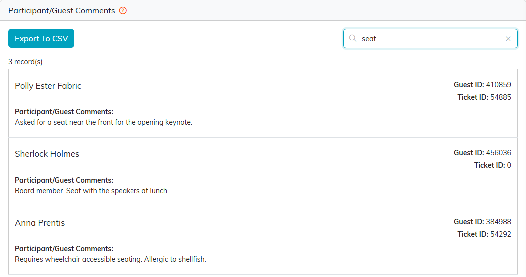Viewport: 526px width, 277px height.
Task: Select the '3 record(s)' count text
Action: (25, 62)
